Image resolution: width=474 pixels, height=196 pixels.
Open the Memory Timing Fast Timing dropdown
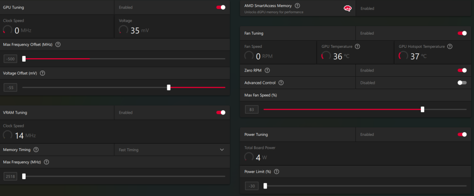(x=172, y=150)
